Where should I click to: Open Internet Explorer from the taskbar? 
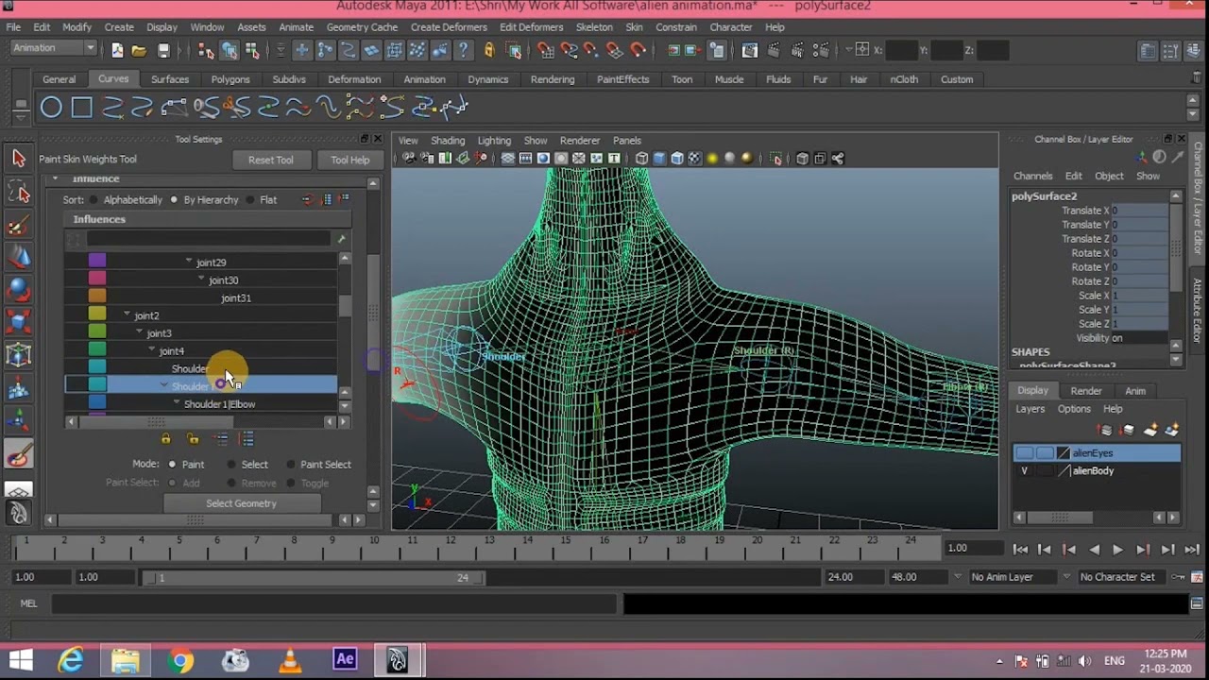pos(71,660)
